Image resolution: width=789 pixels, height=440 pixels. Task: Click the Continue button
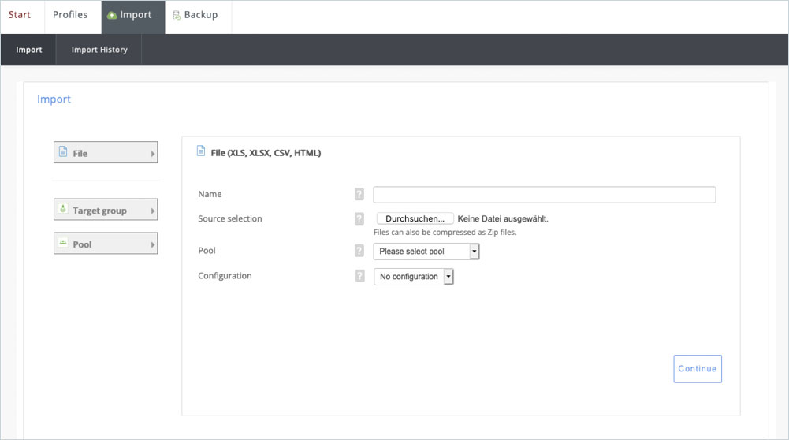(x=697, y=369)
